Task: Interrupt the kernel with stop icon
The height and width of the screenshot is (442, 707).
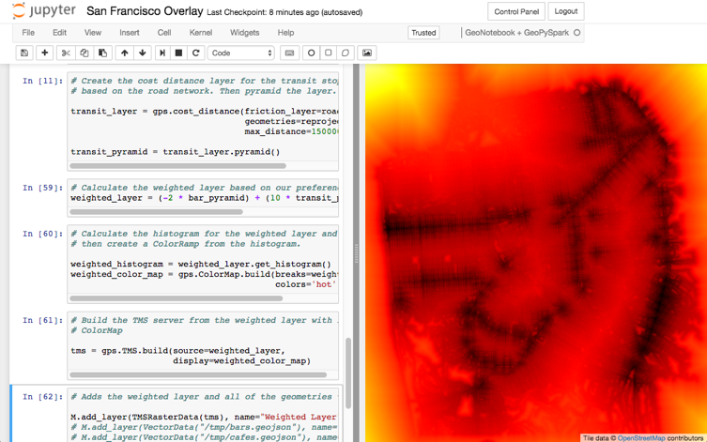Action: click(178, 53)
